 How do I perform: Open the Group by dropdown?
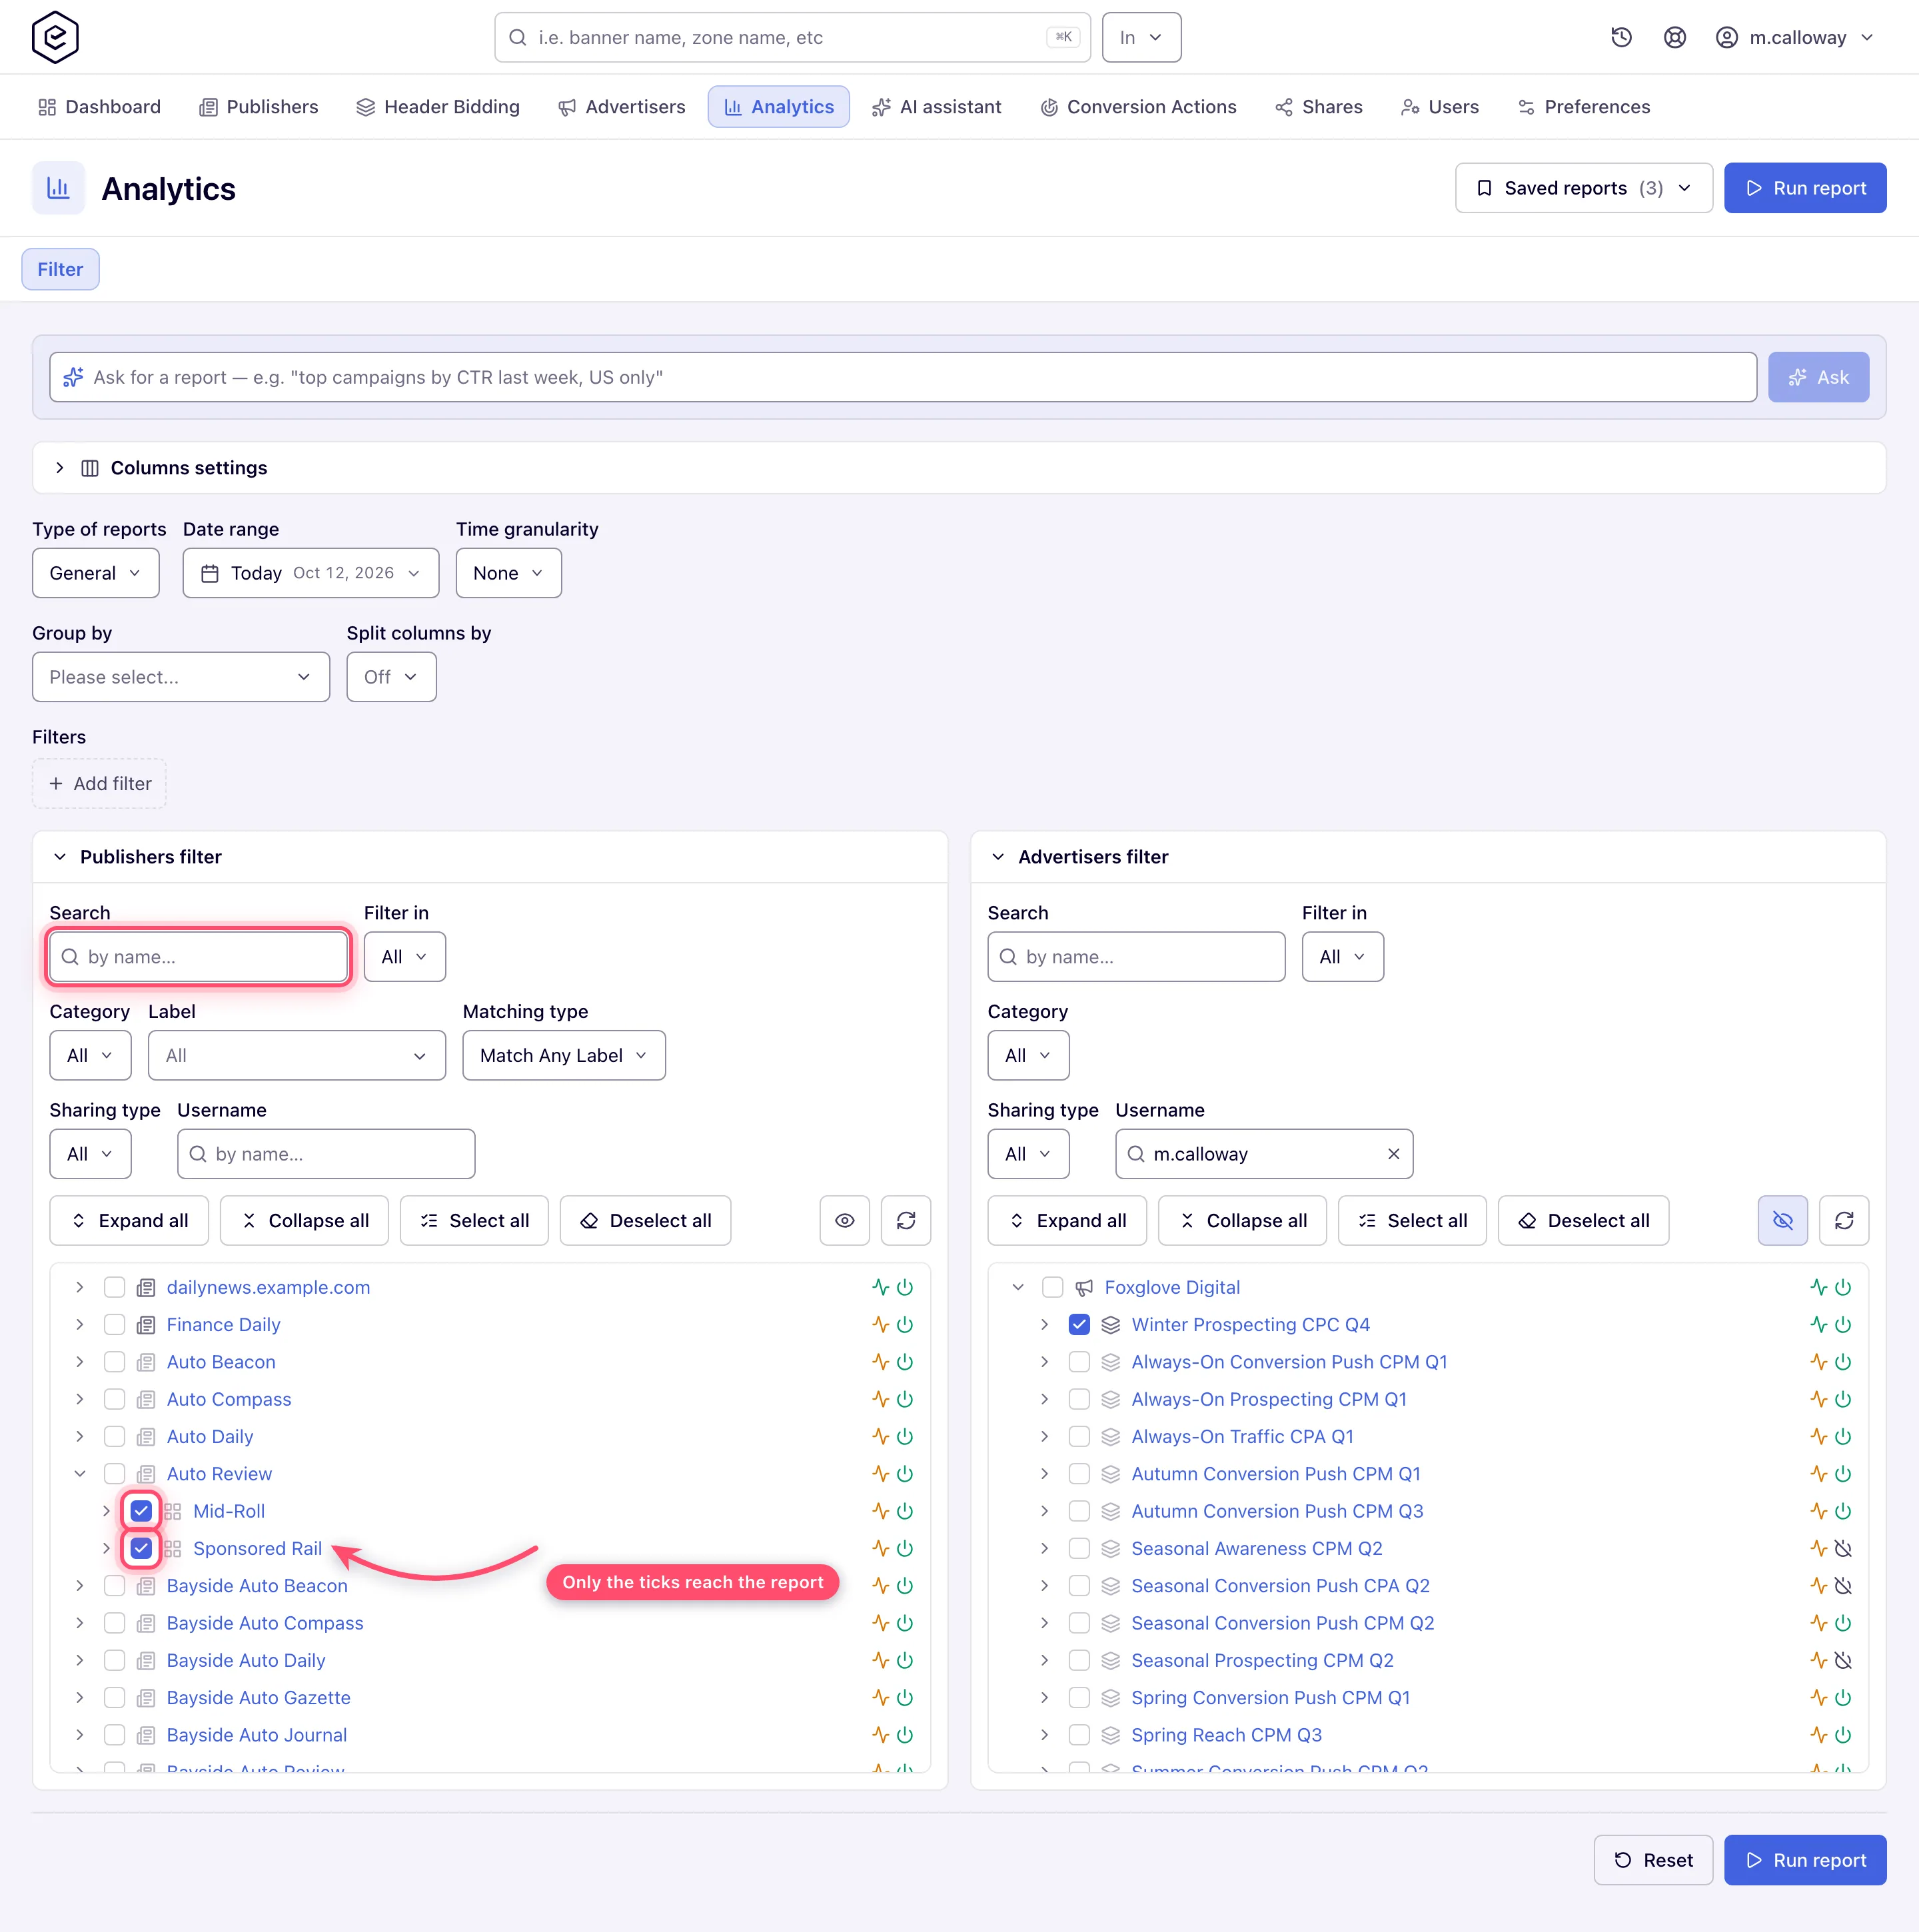[181, 677]
